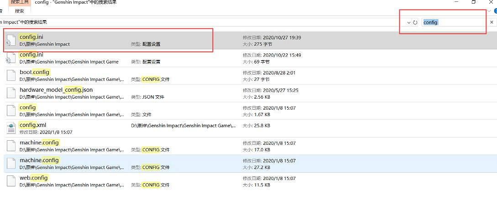Switch to the 搜索 tab
This screenshot has width=497, height=201.
pos(19,11)
